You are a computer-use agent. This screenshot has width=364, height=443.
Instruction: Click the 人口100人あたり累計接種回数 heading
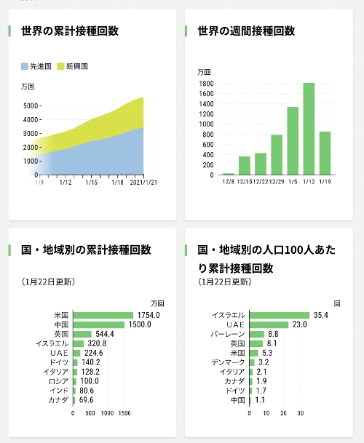[266, 259]
